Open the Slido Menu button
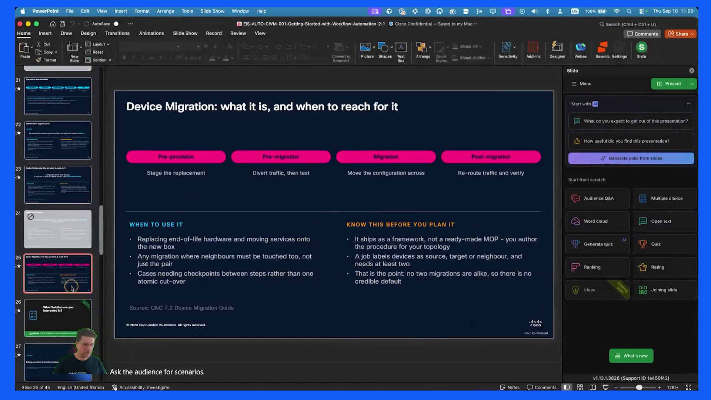This screenshot has height=400, width=711. [x=581, y=84]
